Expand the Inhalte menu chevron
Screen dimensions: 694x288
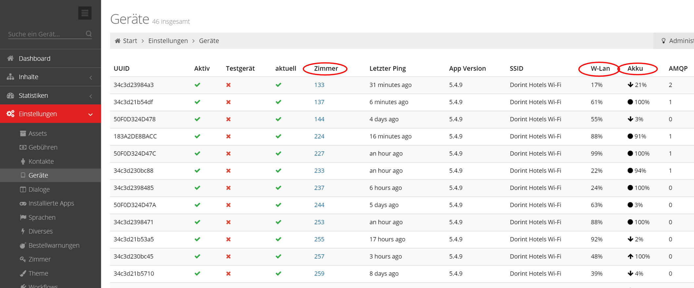(x=91, y=77)
